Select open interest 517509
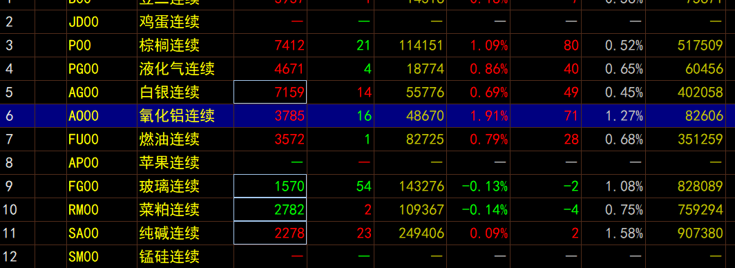735x268 pixels. coord(700,46)
